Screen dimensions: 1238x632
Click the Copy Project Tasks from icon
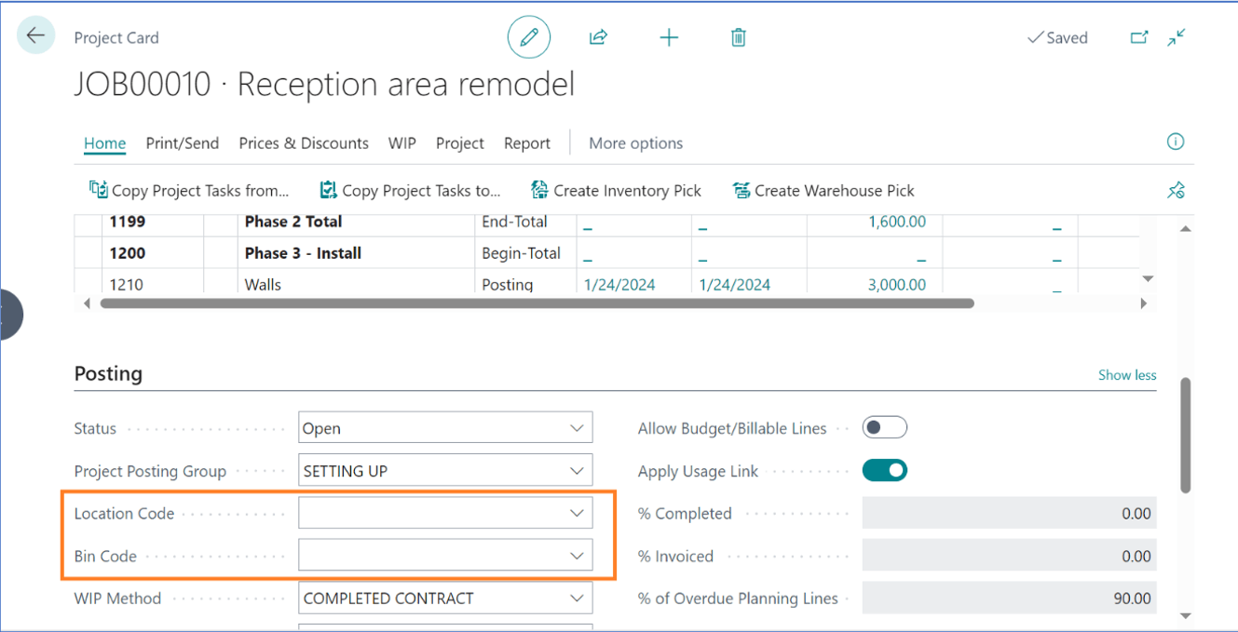click(98, 190)
